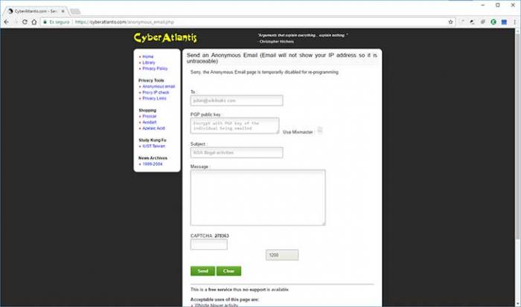Click the address bar URL

[124, 22]
